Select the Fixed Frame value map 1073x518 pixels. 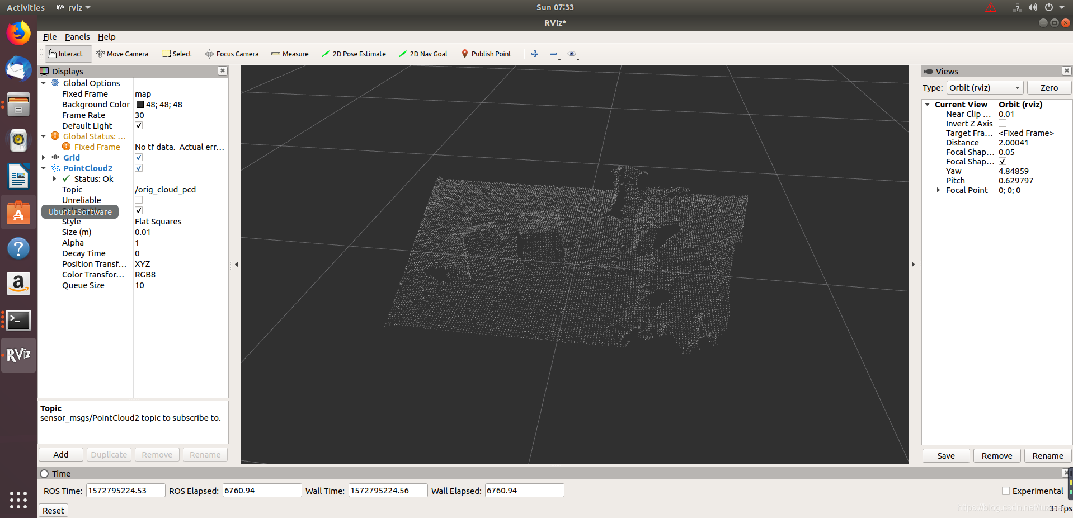coord(143,94)
